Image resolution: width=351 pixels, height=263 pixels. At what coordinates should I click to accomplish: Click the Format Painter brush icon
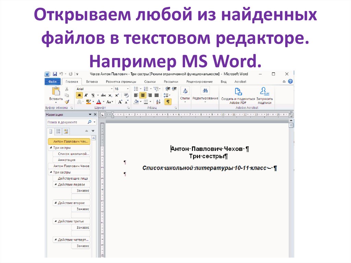67,101
